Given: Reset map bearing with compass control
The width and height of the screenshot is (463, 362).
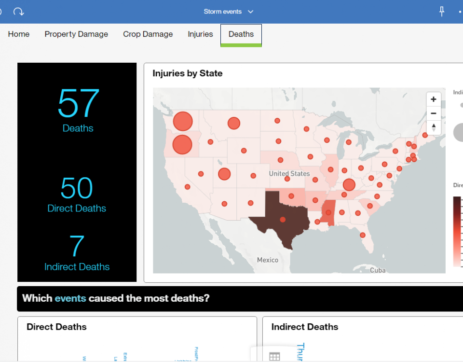Looking at the screenshot, I should [434, 127].
